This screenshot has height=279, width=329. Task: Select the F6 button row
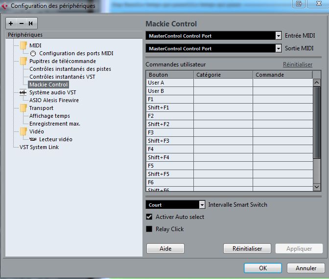point(229,182)
